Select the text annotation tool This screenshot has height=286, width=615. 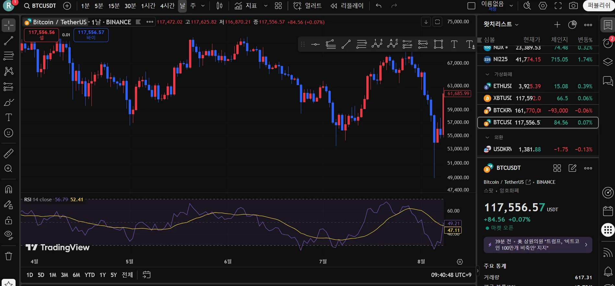point(8,117)
